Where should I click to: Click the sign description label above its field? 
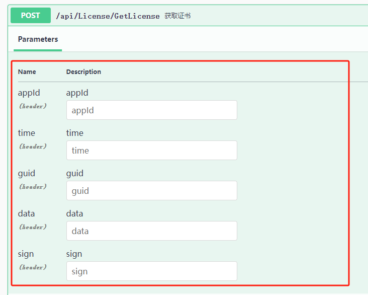(x=74, y=254)
